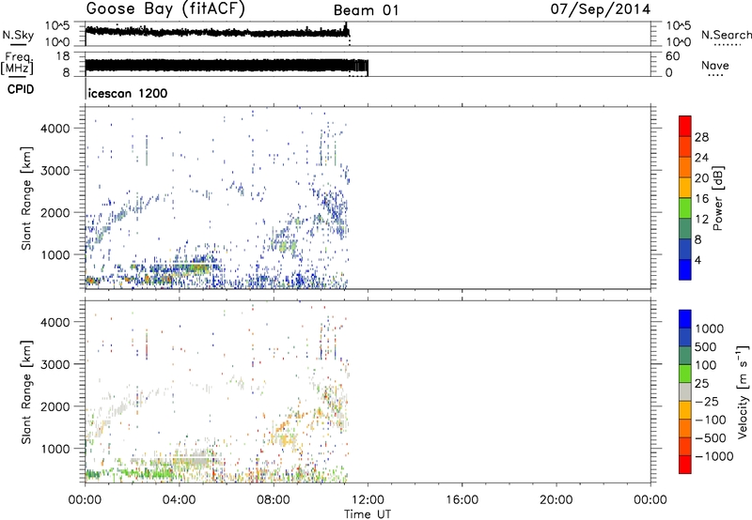
Task: Click the "-25" label on Velocity color bar
Action: coord(706,401)
